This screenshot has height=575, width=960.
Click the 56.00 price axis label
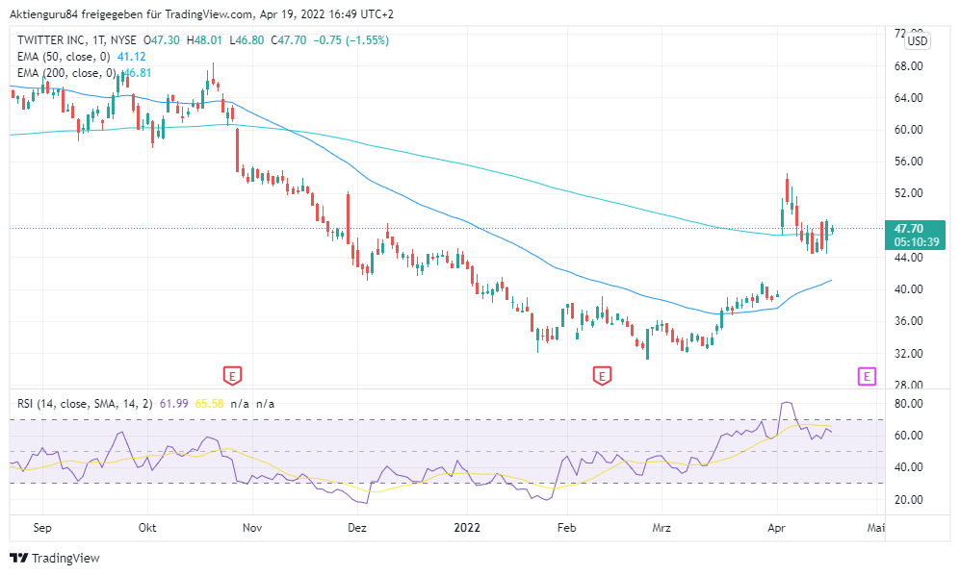tap(909, 162)
